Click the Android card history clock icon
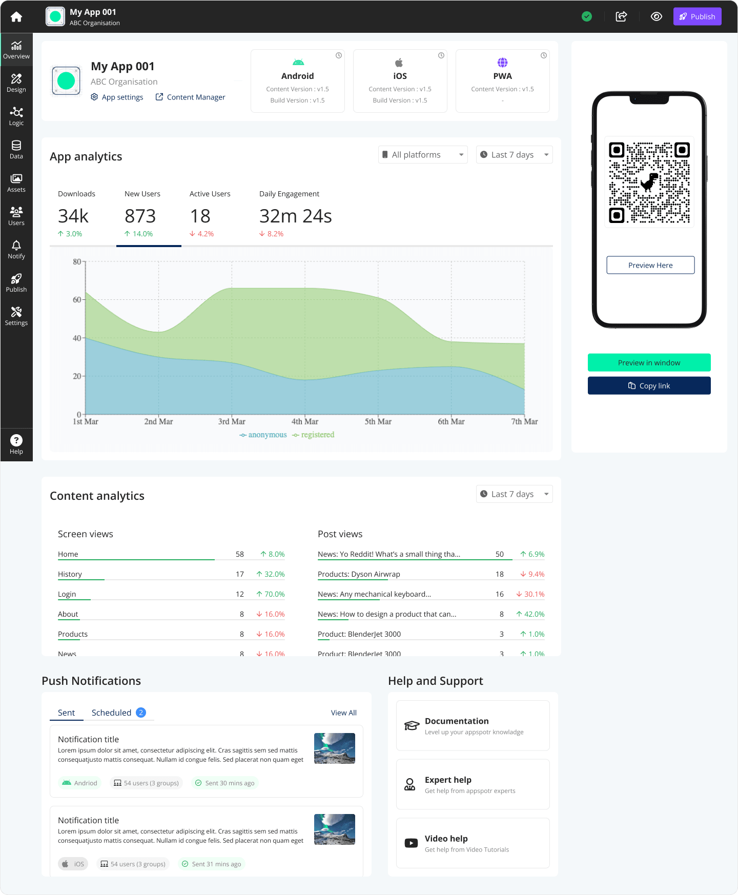The image size is (738, 895). coord(339,55)
